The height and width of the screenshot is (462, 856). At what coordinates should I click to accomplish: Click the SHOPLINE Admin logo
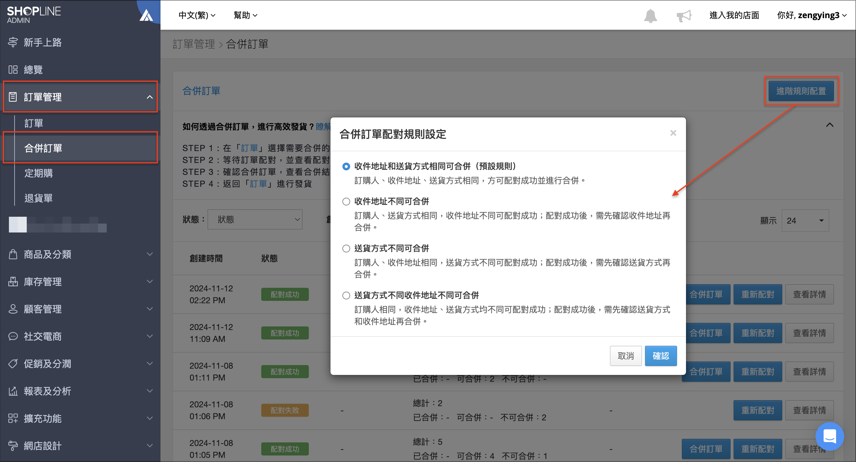pyautogui.click(x=34, y=15)
